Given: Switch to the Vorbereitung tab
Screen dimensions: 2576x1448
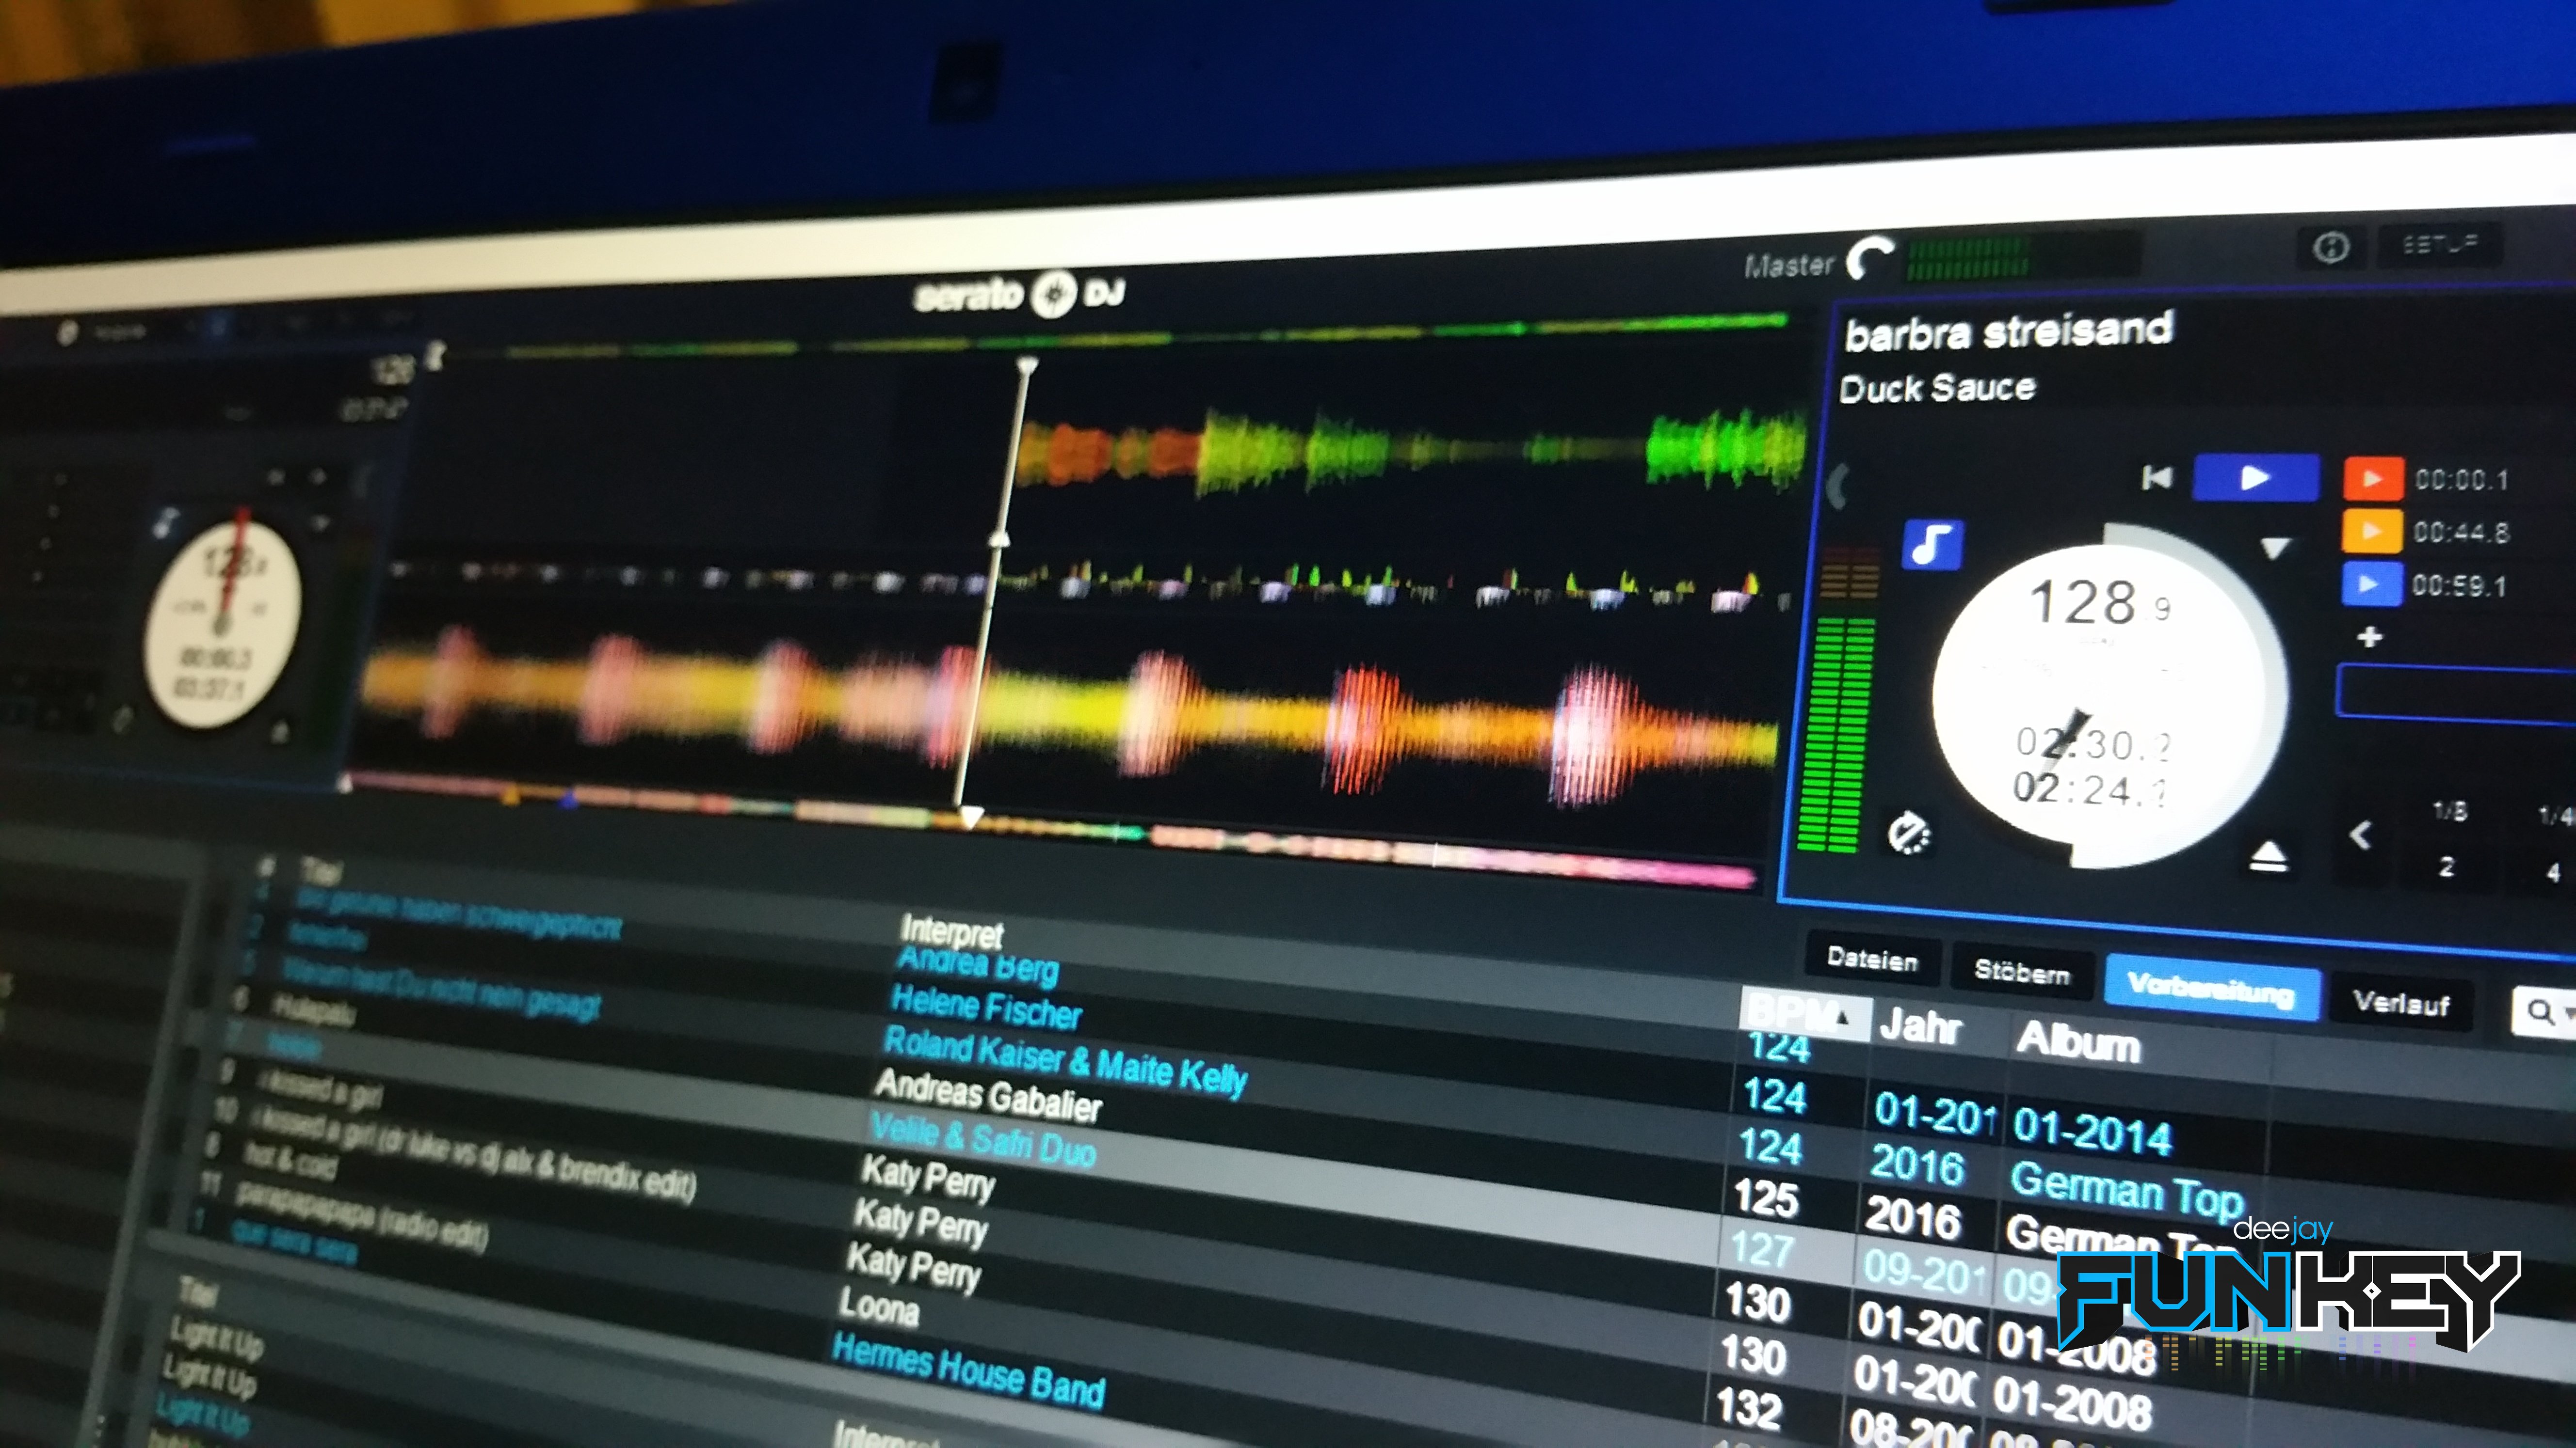Looking at the screenshot, I should [2211, 987].
